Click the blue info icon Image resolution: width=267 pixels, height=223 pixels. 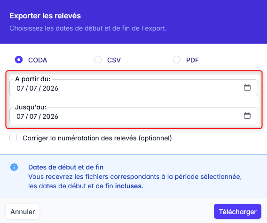(x=14, y=167)
